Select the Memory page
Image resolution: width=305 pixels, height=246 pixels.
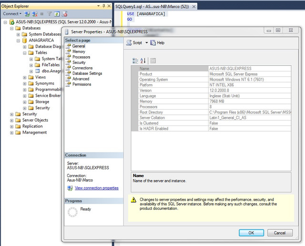79,51
